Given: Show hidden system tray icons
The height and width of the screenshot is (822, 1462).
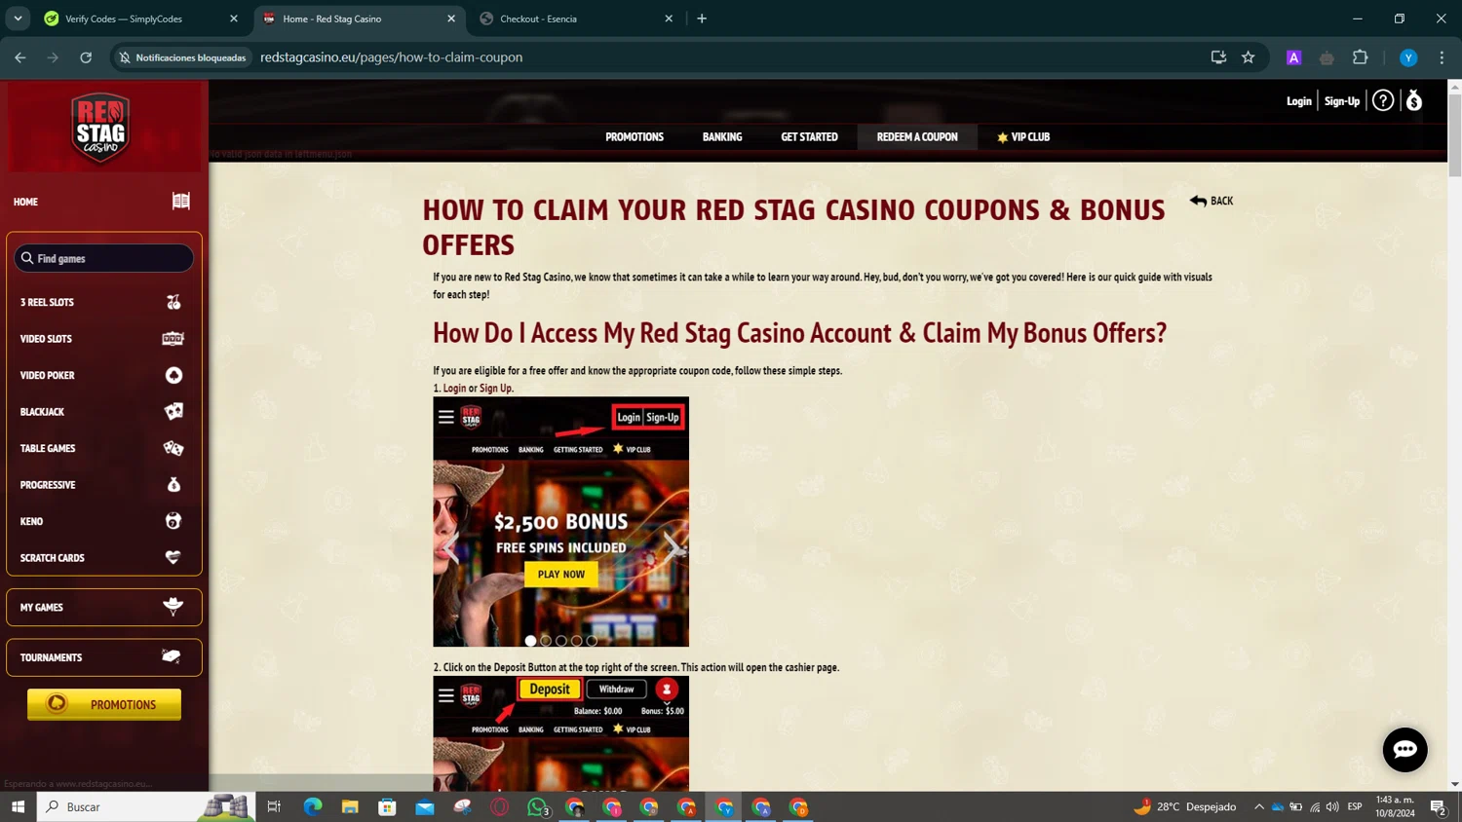Looking at the screenshot, I should click(x=1258, y=806).
